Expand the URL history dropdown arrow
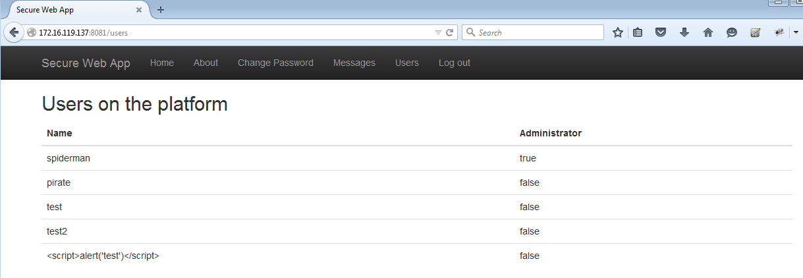 pyautogui.click(x=438, y=32)
